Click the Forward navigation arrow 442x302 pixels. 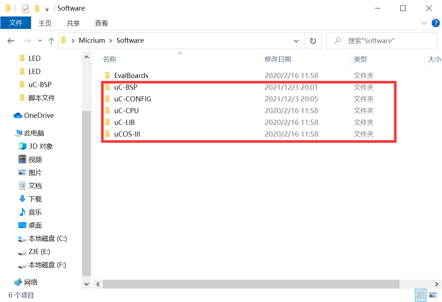click(x=27, y=41)
